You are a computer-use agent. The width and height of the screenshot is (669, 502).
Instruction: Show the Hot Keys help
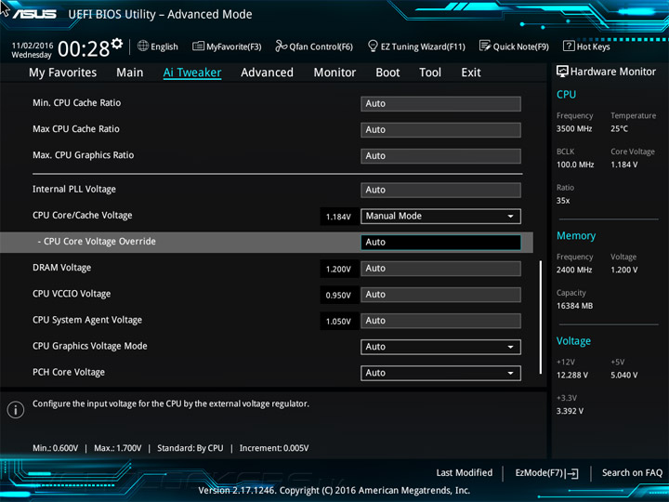pyautogui.click(x=586, y=46)
